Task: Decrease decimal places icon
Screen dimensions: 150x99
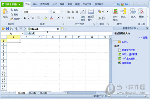Action: (x=103, y=18)
